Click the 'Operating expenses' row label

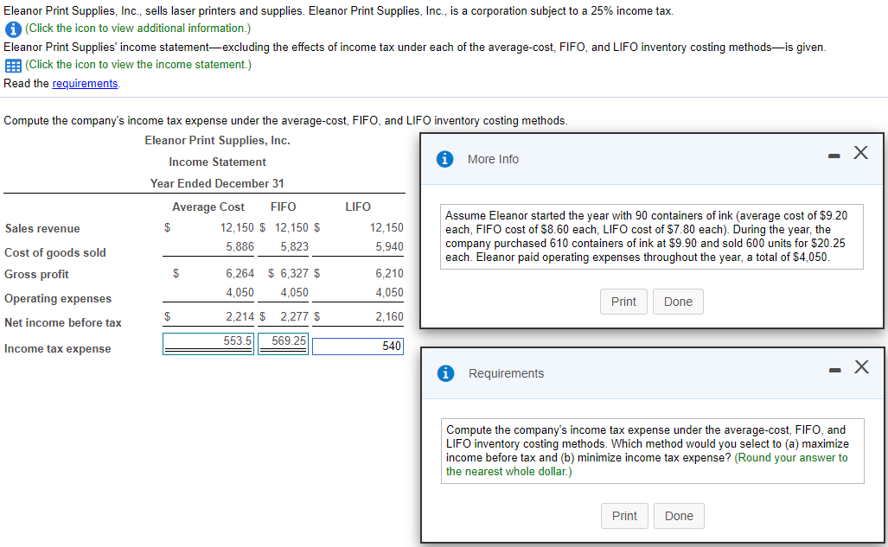[58, 298]
